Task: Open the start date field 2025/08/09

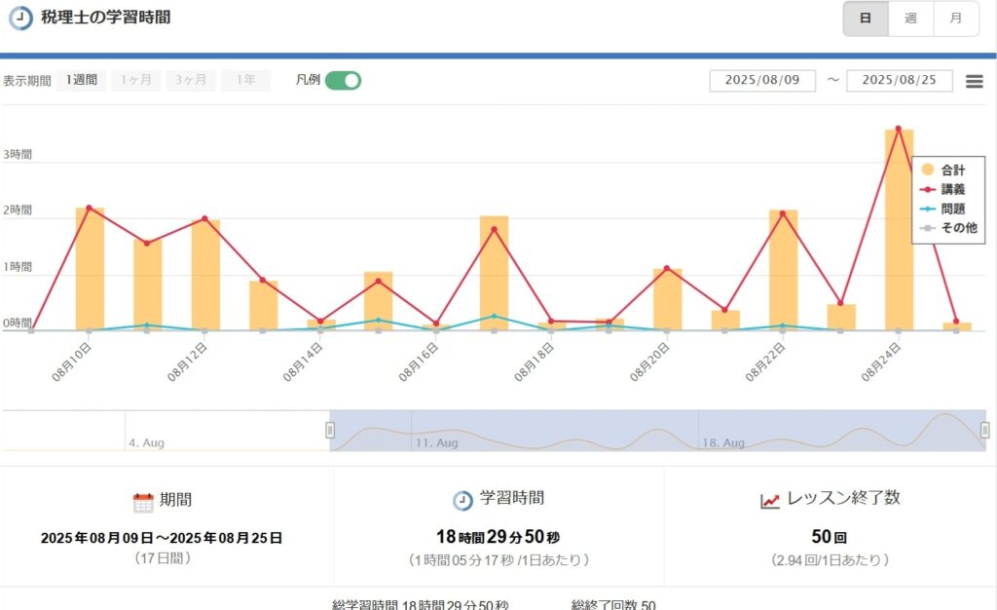Action: (x=762, y=81)
